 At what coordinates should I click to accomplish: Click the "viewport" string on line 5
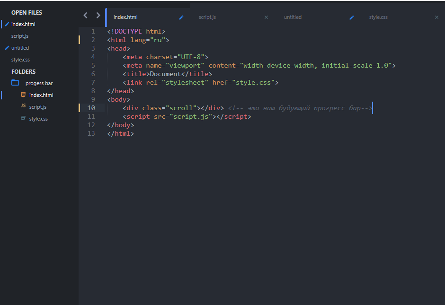click(185, 65)
